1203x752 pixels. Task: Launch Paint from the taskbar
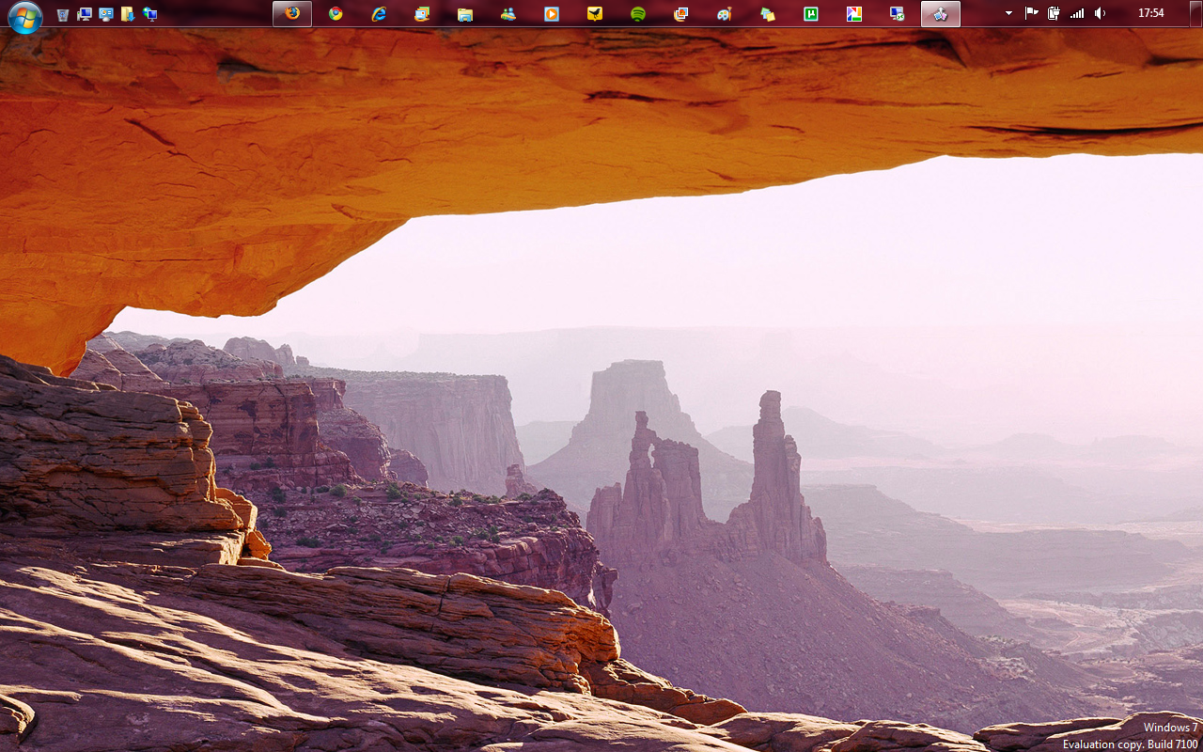tap(725, 13)
